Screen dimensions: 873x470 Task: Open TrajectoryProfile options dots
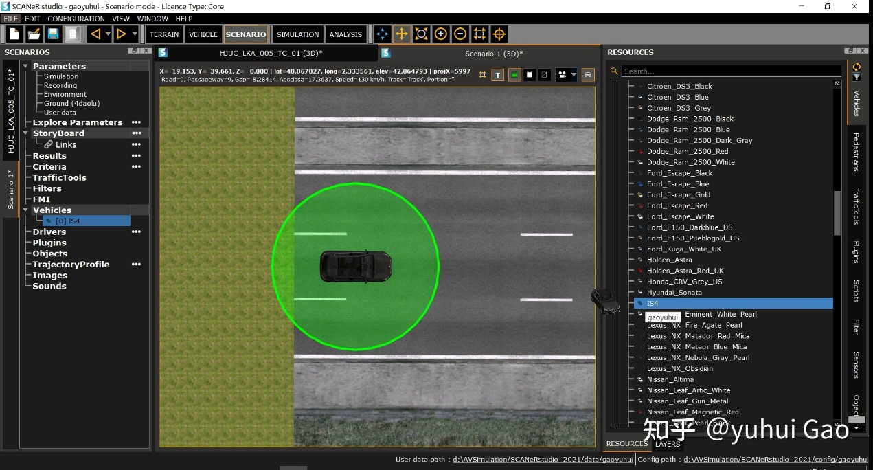coord(136,265)
